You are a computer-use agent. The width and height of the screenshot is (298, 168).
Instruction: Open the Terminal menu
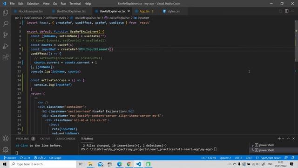coord(75,3)
